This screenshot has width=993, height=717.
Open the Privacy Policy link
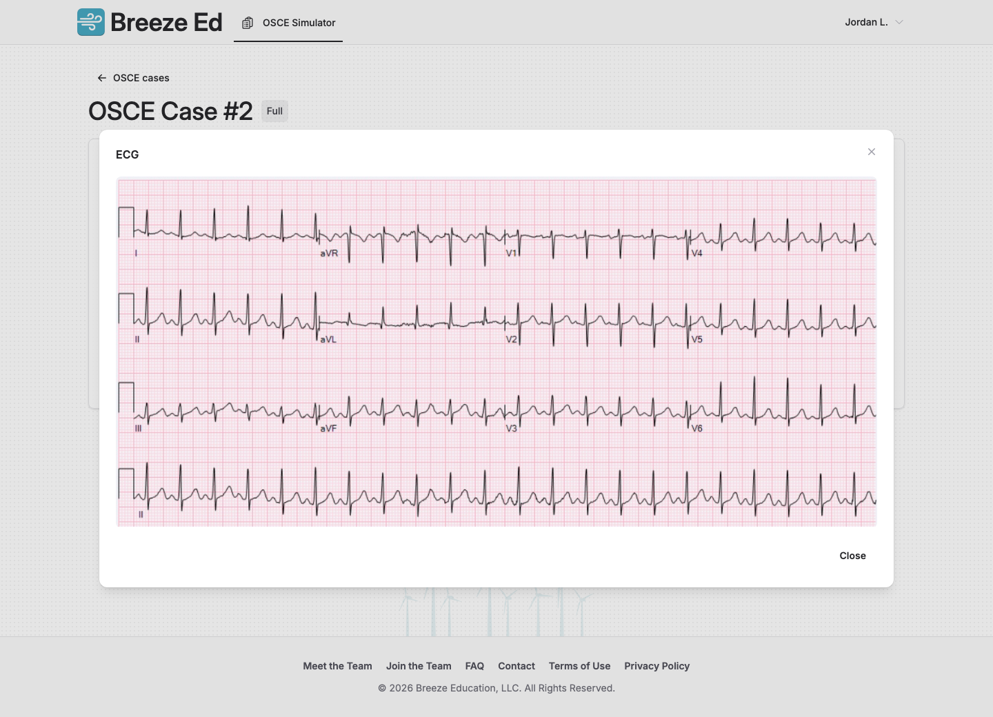(x=656, y=666)
